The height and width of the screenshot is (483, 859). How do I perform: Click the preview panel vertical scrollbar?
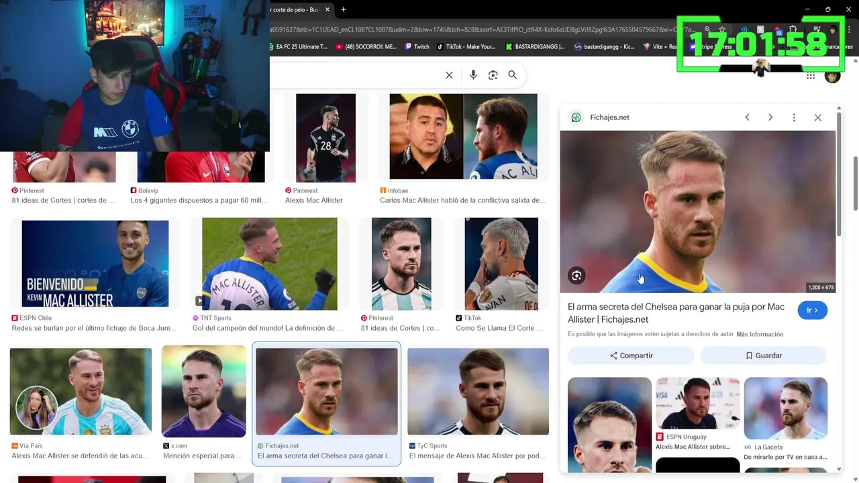(x=838, y=174)
